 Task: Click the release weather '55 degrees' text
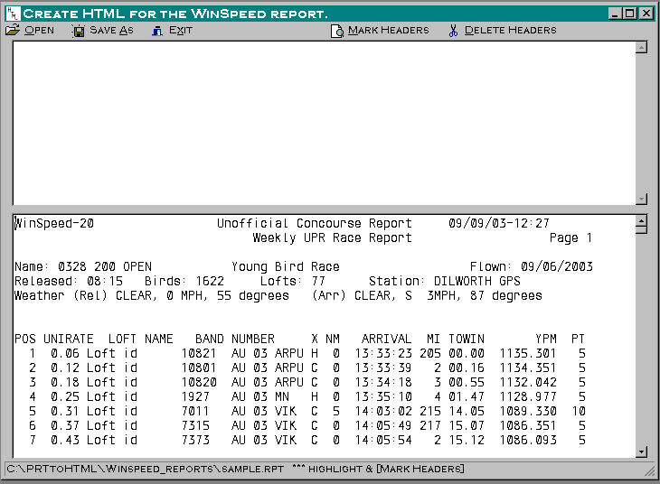point(253,295)
